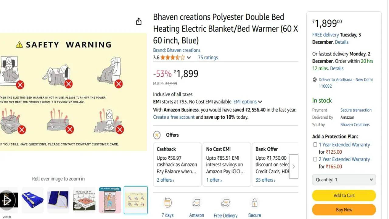Click the location pin beside Deliver to Aradhana
This screenshot has height=219, width=389.
[x=315, y=80]
